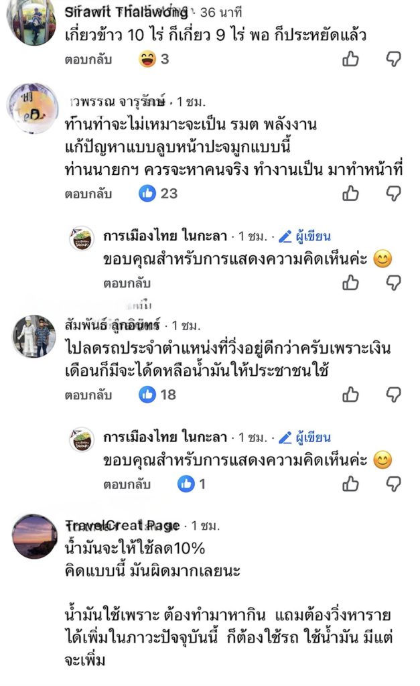Thumbs up the comment about รมต พลังงาน

coord(350,194)
